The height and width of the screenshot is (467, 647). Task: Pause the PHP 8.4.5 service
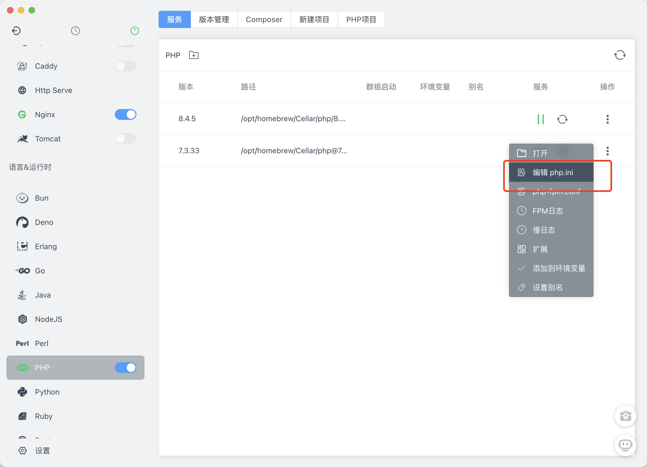pos(540,119)
